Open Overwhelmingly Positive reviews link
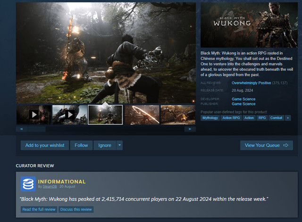 [x=251, y=83]
